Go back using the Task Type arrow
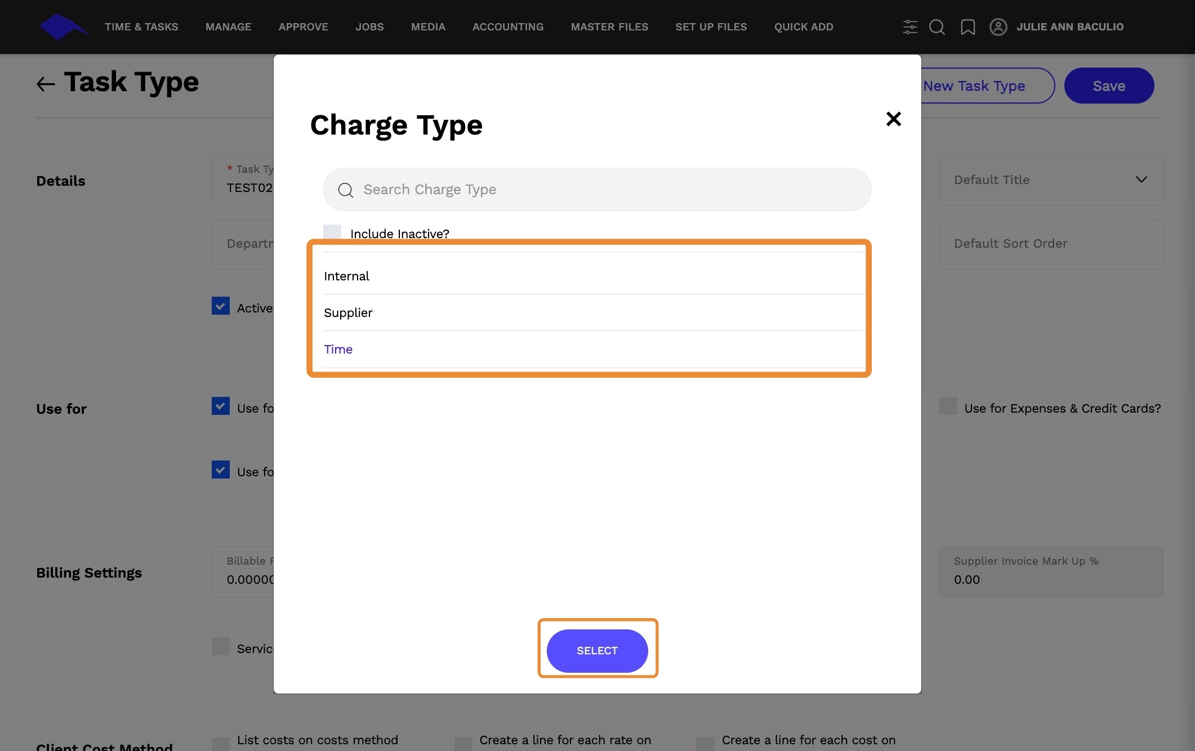Image resolution: width=1195 pixels, height=751 pixels. point(46,84)
